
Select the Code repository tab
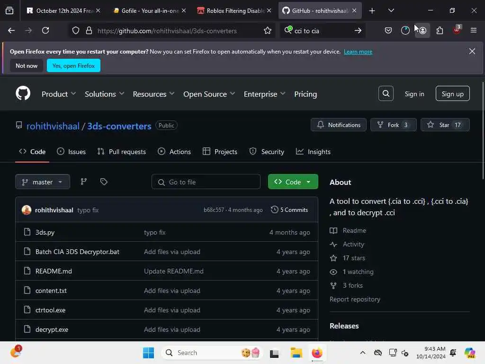click(x=32, y=152)
